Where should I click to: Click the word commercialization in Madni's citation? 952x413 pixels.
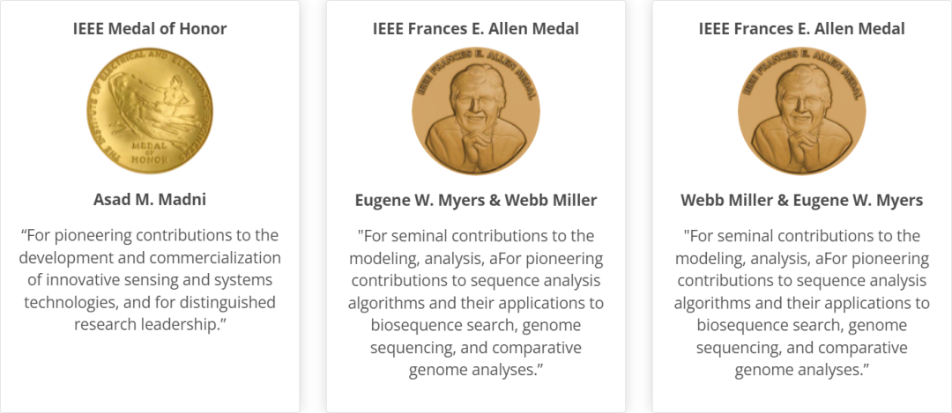click(221, 258)
